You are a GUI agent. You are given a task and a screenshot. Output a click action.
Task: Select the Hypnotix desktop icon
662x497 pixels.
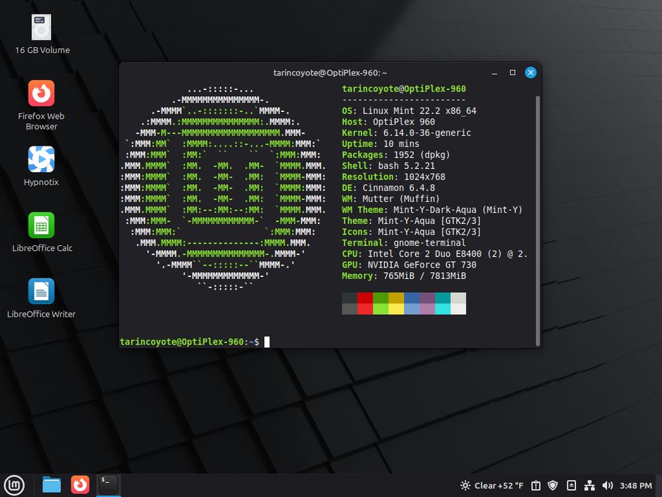(x=41, y=160)
